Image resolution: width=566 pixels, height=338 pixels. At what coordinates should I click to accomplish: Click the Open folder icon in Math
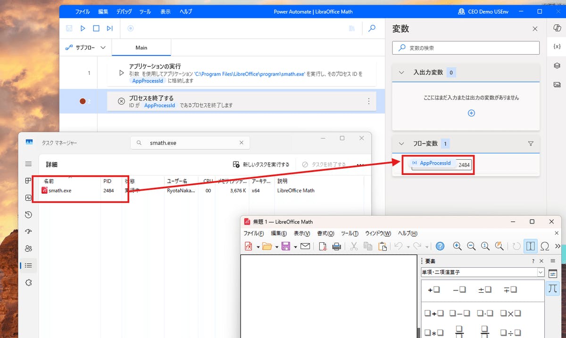coord(267,246)
